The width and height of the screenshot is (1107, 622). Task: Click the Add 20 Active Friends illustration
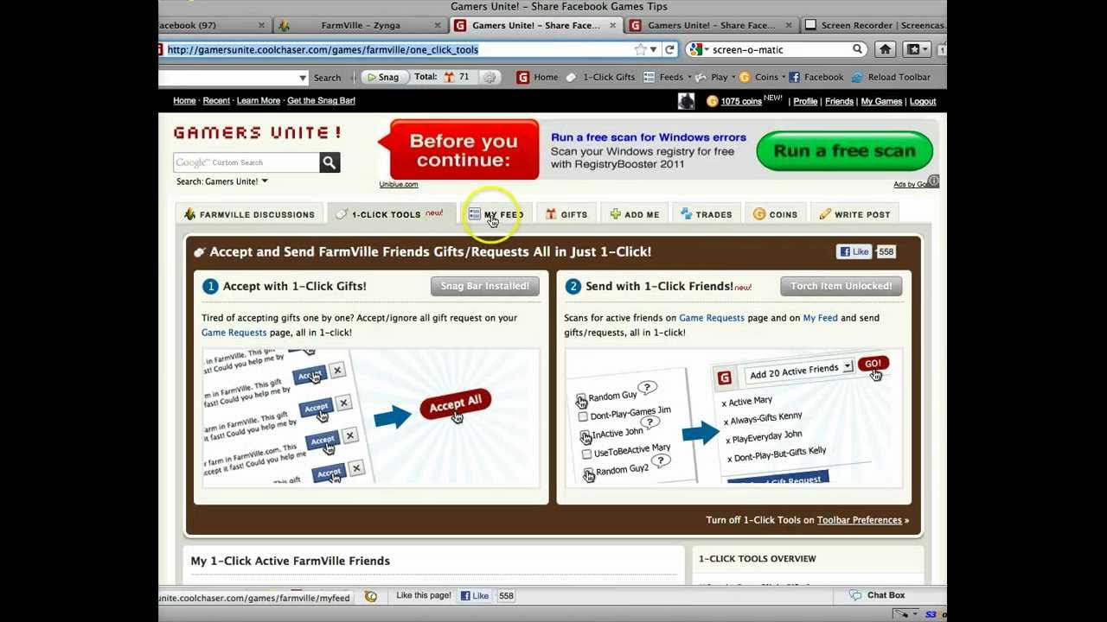[x=733, y=417]
